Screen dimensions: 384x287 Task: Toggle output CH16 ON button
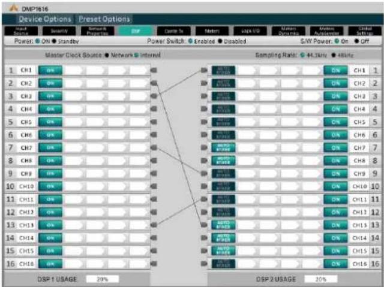pyautogui.click(x=335, y=264)
